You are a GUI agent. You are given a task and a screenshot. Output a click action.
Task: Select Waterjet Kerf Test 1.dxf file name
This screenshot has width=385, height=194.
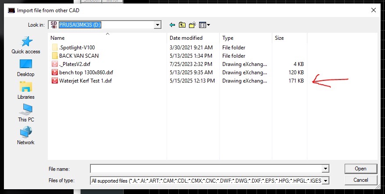click(86, 80)
